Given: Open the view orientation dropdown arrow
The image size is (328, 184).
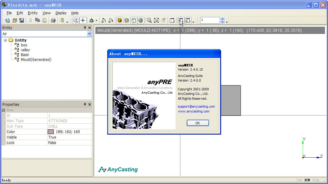Looking at the screenshot, I should pos(96,21).
